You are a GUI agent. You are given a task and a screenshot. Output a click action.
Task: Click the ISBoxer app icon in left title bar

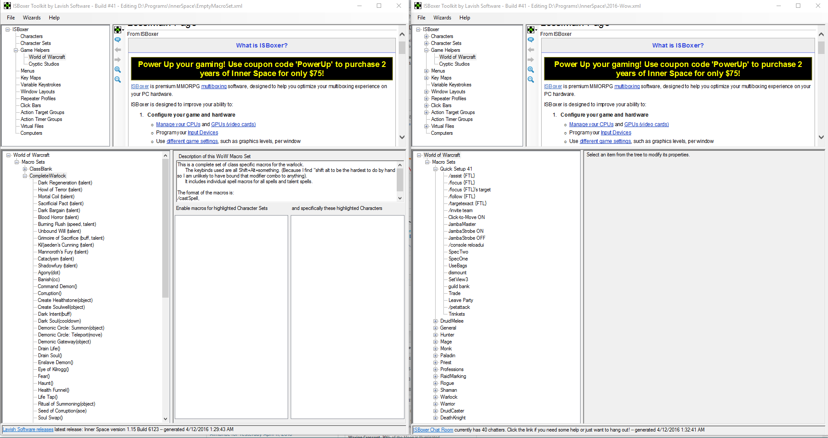point(7,6)
